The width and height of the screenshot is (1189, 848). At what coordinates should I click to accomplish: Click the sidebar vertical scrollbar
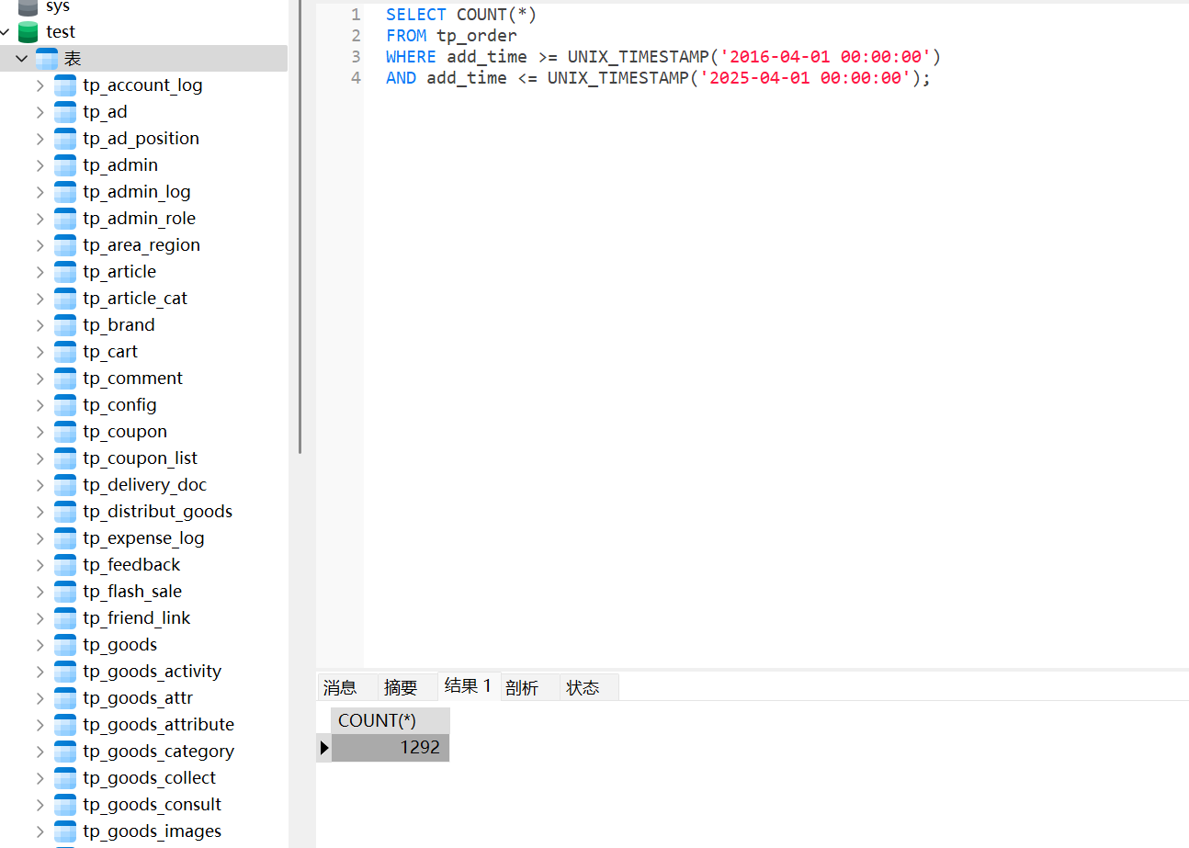pos(300,227)
